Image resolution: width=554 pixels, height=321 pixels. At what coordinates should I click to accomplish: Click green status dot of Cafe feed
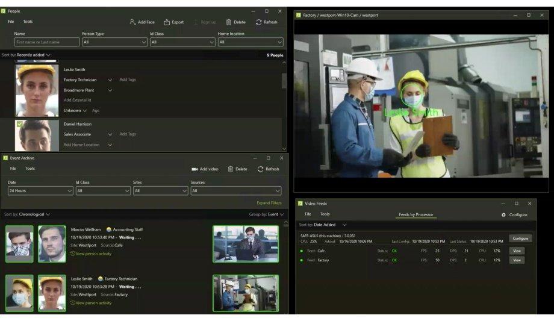[301, 251]
